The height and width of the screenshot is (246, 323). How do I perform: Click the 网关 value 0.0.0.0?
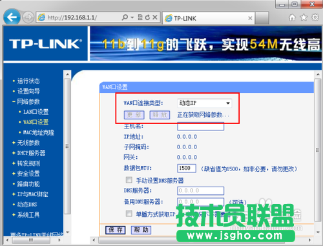tap(187, 158)
